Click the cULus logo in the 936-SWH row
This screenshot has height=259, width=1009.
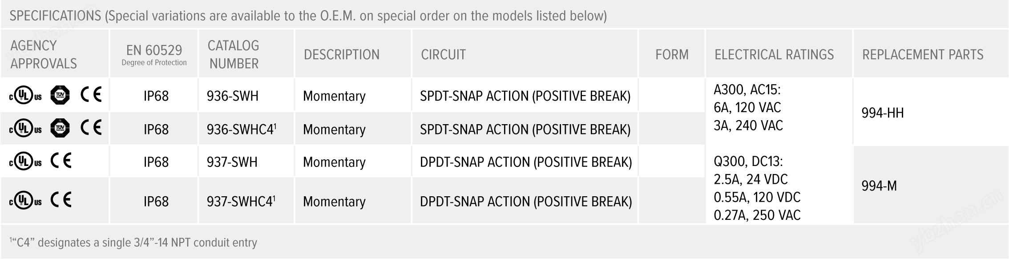(25, 96)
